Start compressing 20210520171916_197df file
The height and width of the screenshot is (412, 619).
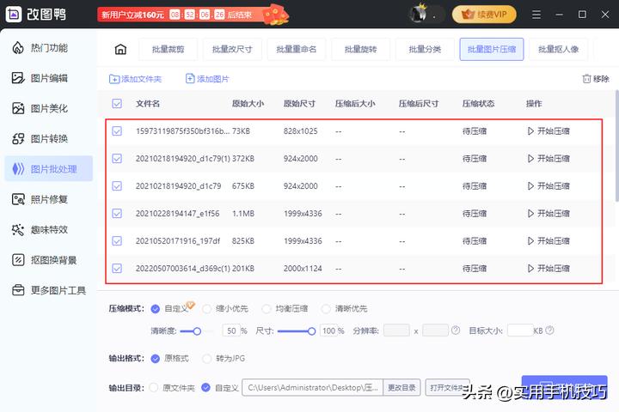[549, 241]
